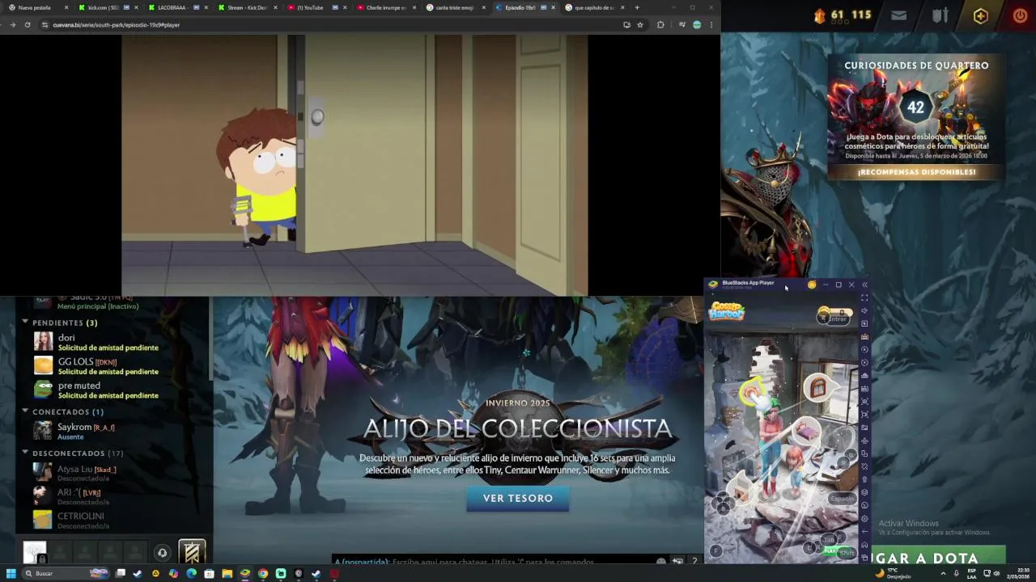Click RECOMPENSAS DISPONIBLES banner button
The height and width of the screenshot is (582, 1036).
[916, 172]
